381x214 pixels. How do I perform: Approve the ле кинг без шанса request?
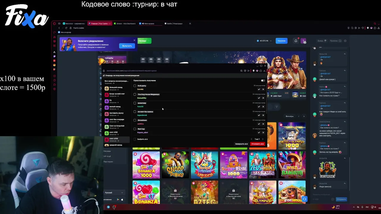coord(259,115)
